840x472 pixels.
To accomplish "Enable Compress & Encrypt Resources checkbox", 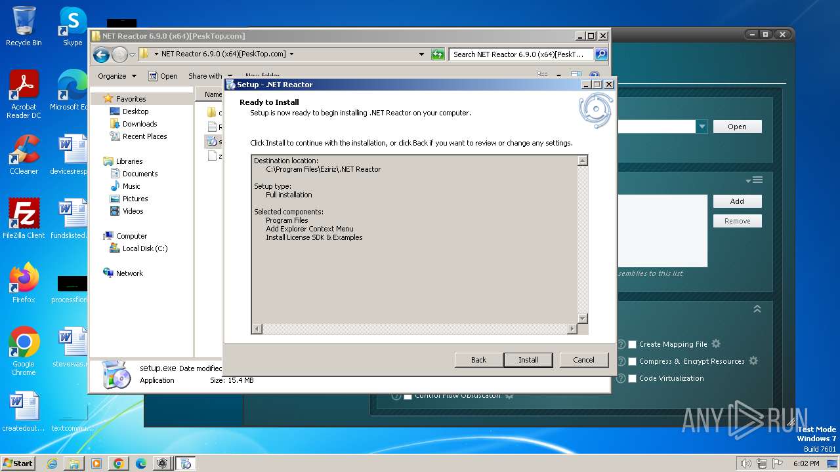I will click(x=633, y=361).
